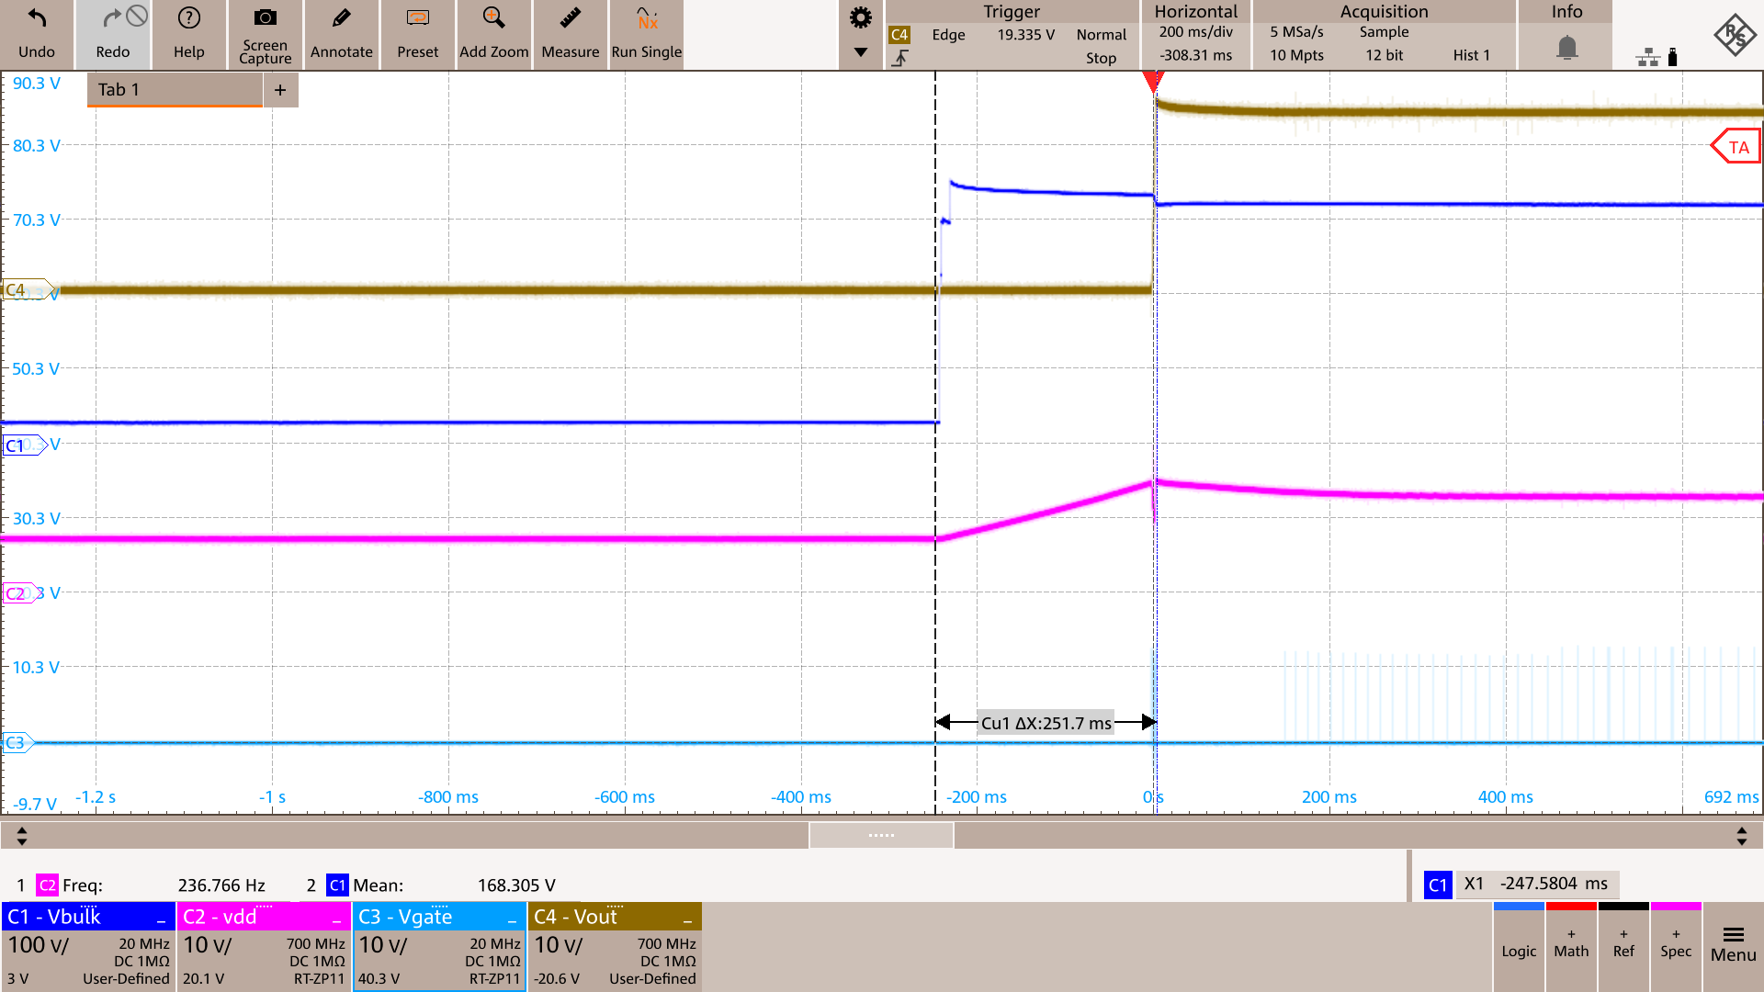
Task: Select C4 as trigger source
Action: (900, 34)
